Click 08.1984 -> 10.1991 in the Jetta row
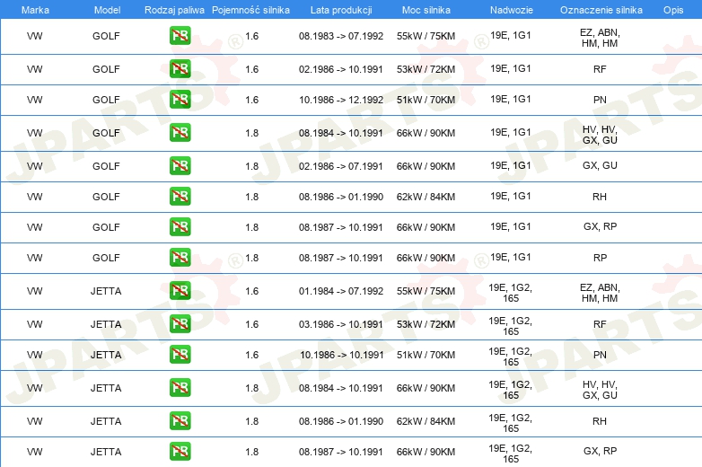 pyautogui.click(x=341, y=388)
